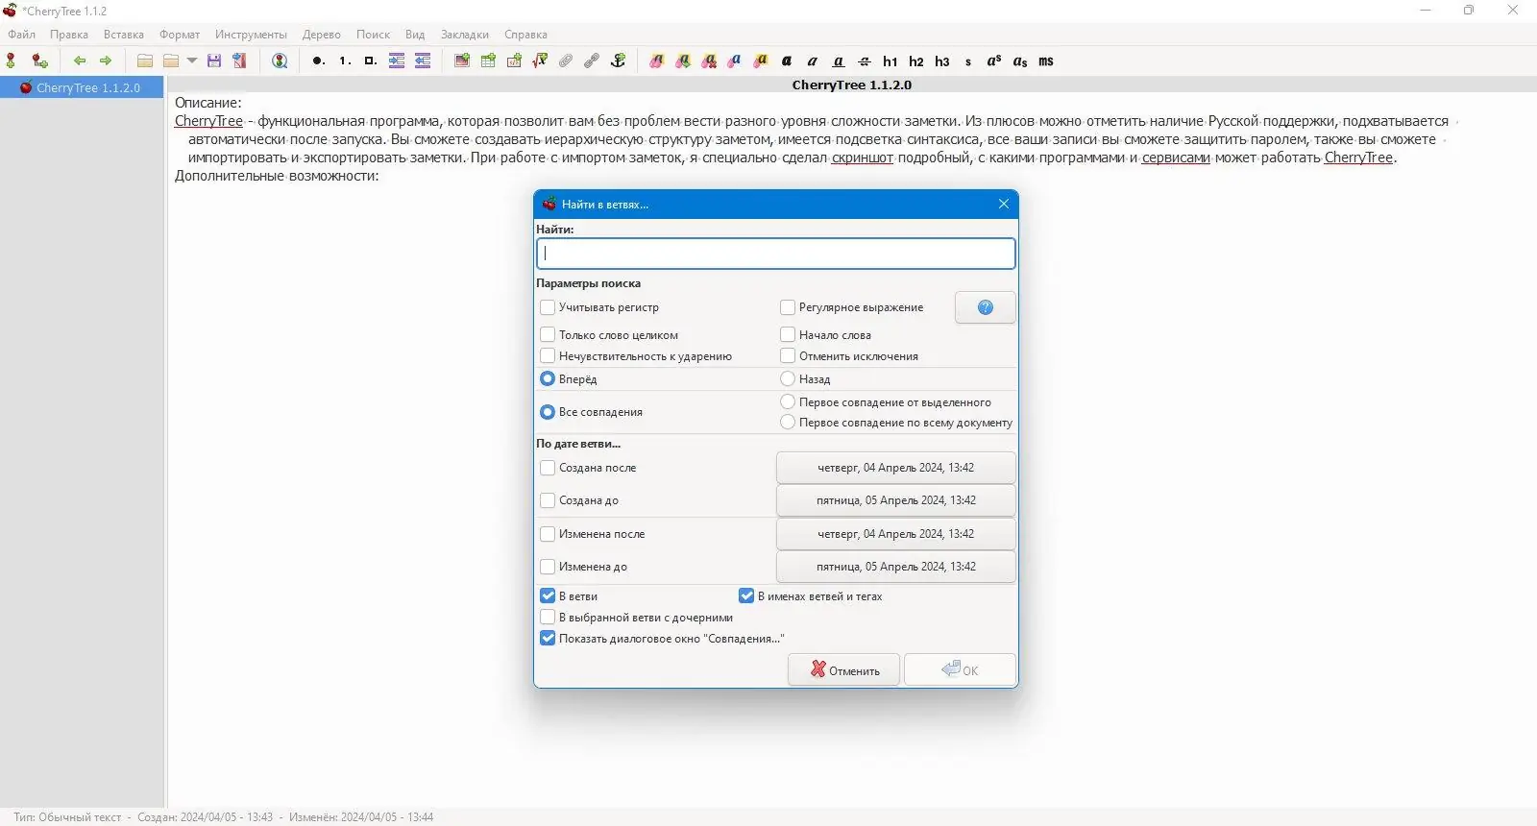
Task: Toggle subscript formatting
Action: point(1020,61)
